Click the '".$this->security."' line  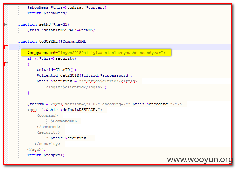click(68, 138)
